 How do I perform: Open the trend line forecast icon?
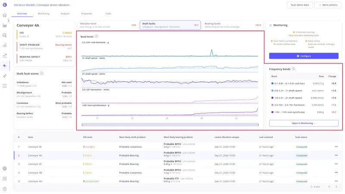pos(5,56)
